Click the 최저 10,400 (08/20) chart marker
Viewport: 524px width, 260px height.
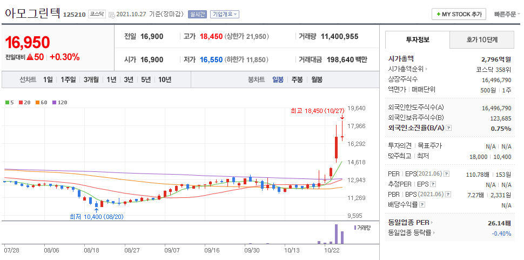point(97,217)
